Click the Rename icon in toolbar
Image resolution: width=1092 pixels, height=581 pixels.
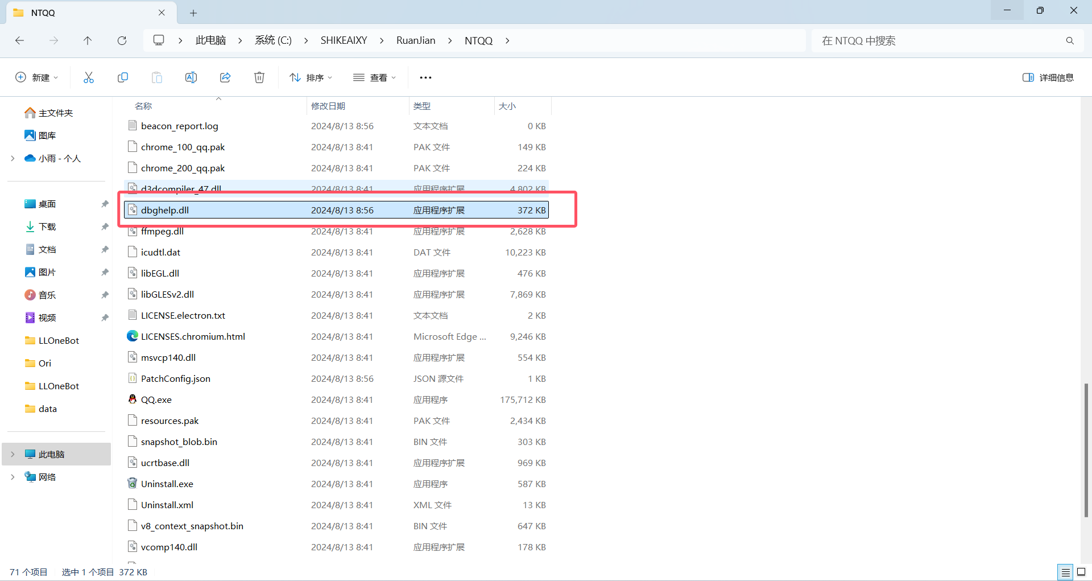pyautogui.click(x=191, y=77)
